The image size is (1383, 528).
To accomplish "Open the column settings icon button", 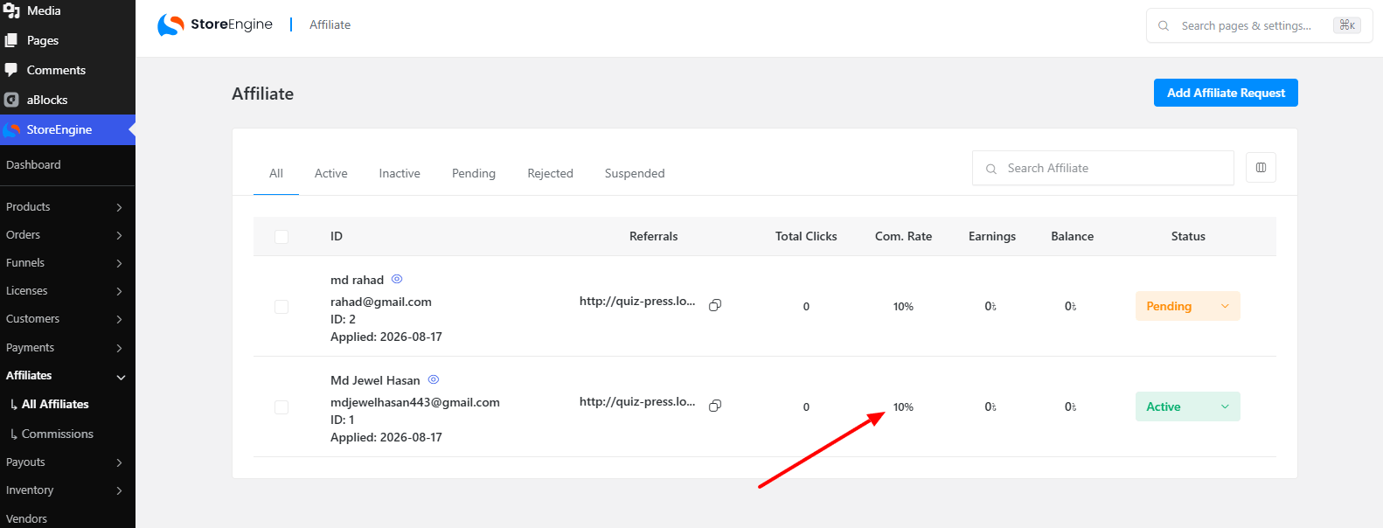I will (x=1261, y=167).
